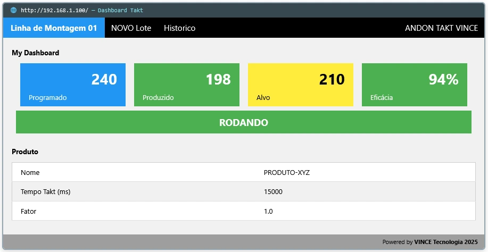
Task: Open the NOVO Lote menu item
Action: tap(131, 28)
